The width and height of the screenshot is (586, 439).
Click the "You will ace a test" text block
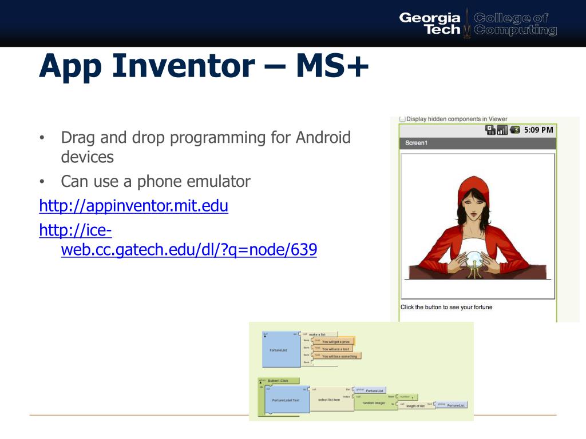pos(332,349)
